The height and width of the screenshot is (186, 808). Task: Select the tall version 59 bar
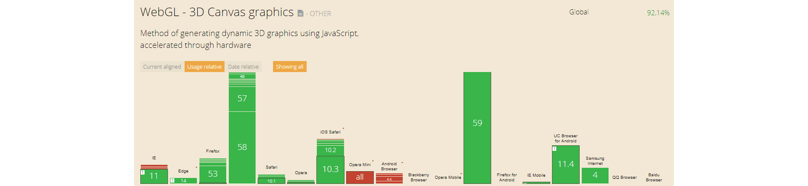click(x=477, y=128)
